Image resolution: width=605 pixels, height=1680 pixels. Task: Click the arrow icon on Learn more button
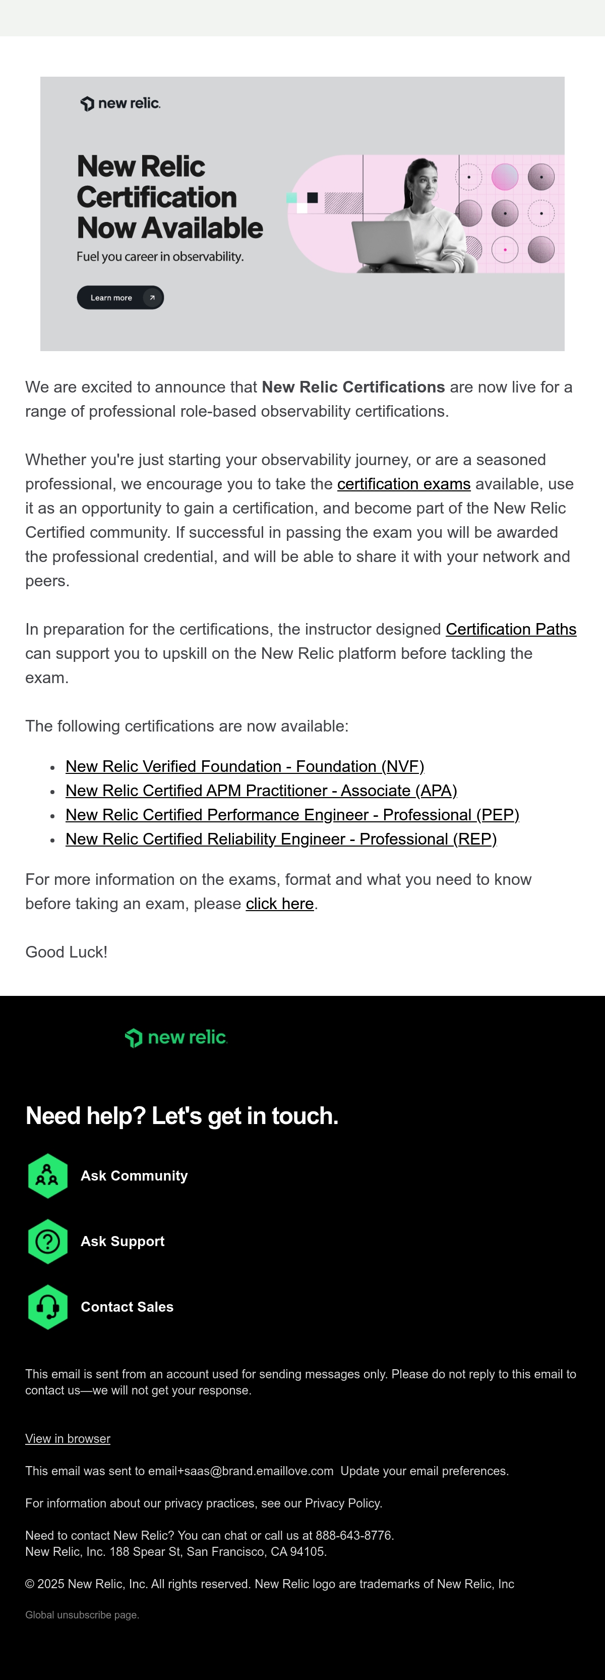tap(152, 297)
